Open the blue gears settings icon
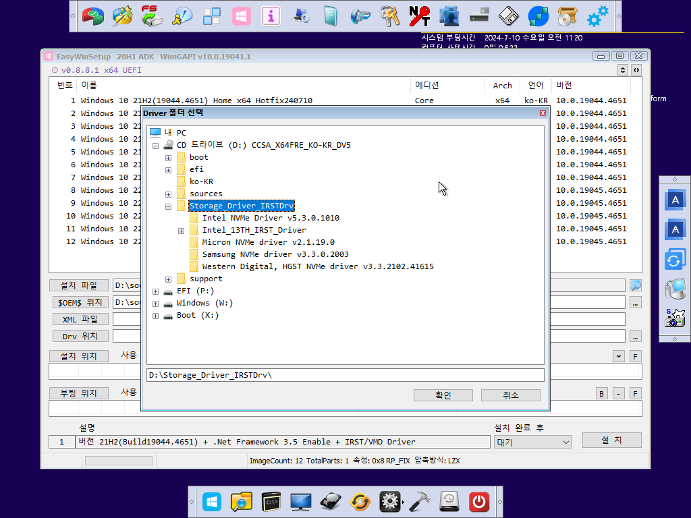Viewport: 691px width, 518px height. (598, 17)
